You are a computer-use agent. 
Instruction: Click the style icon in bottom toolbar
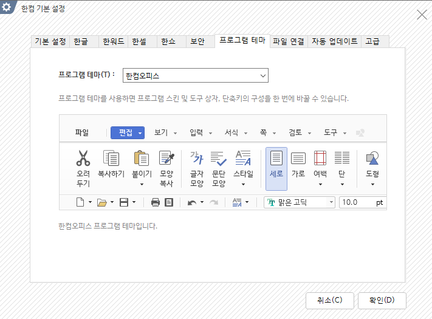[237, 202]
